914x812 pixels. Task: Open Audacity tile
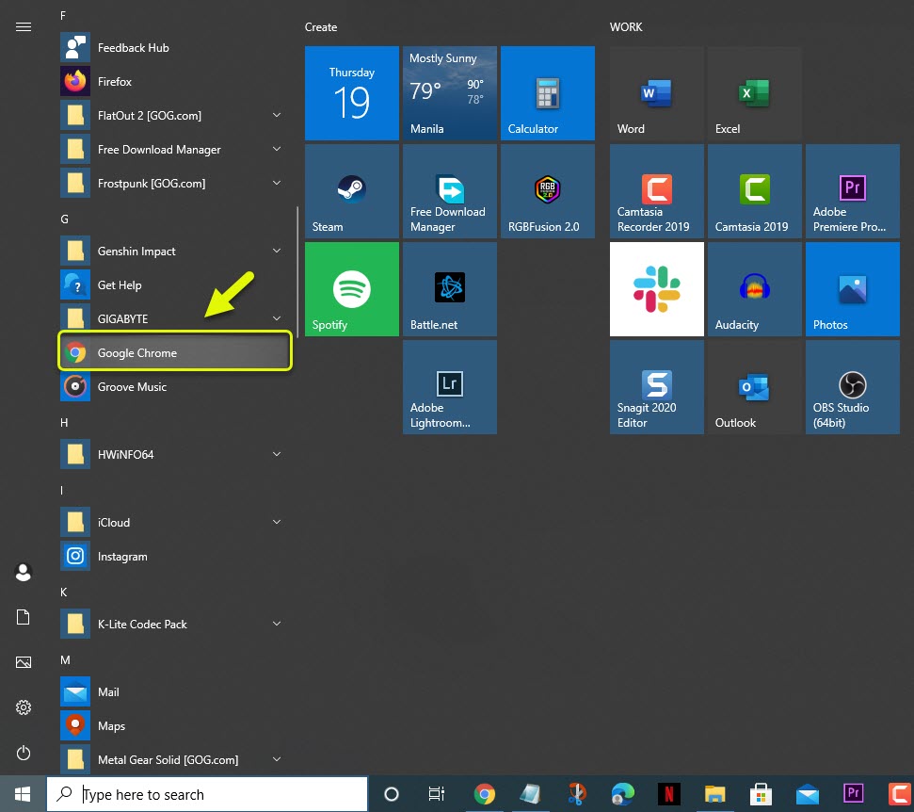click(754, 289)
